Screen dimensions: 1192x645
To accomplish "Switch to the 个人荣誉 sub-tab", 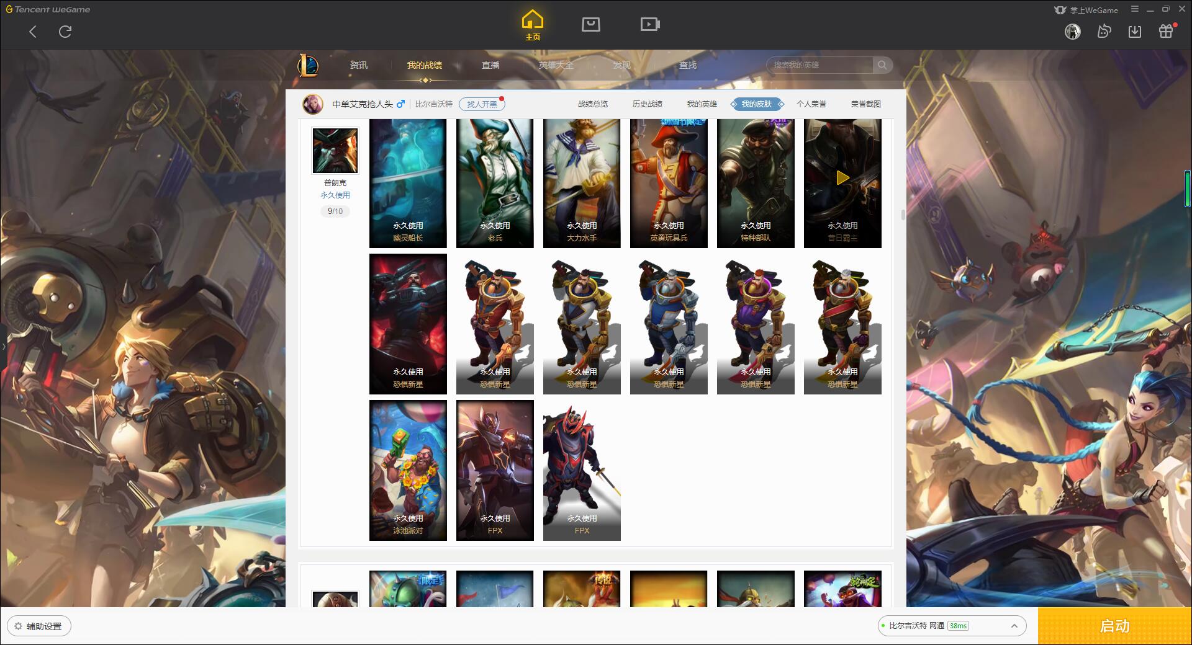I will pyautogui.click(x=811, y=104).
